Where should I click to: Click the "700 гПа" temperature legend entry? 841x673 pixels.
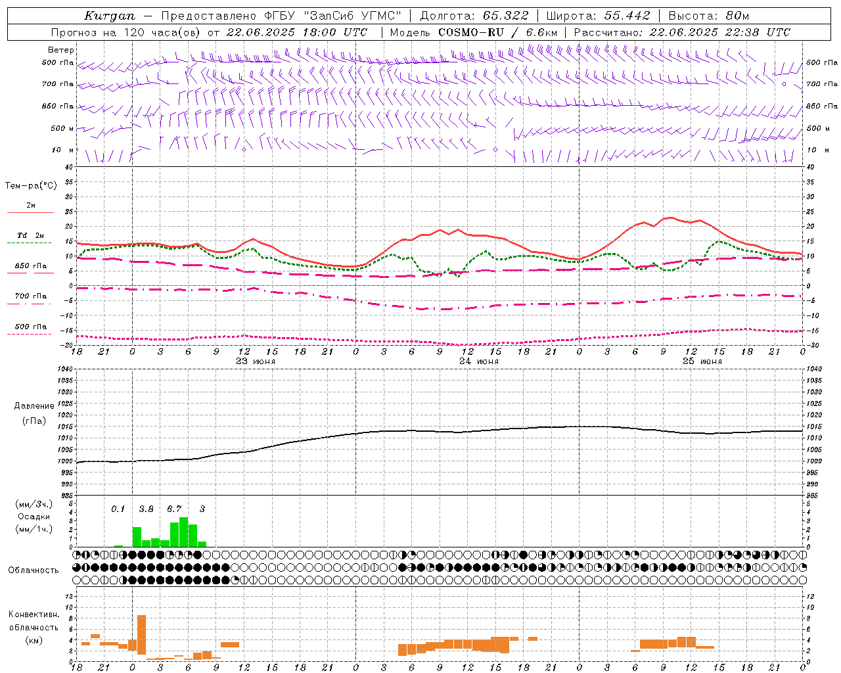[31, 296]
